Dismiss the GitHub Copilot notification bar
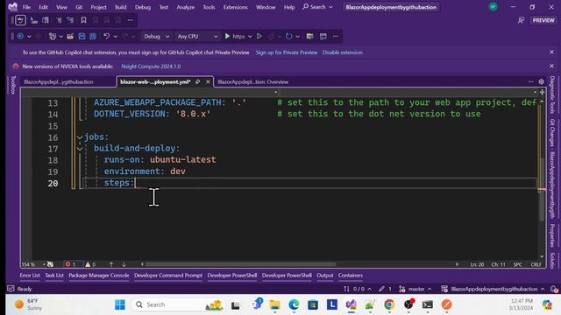 [551, 52]
